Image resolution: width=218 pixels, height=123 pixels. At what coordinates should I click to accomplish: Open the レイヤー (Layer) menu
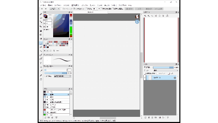coord(58,5)
